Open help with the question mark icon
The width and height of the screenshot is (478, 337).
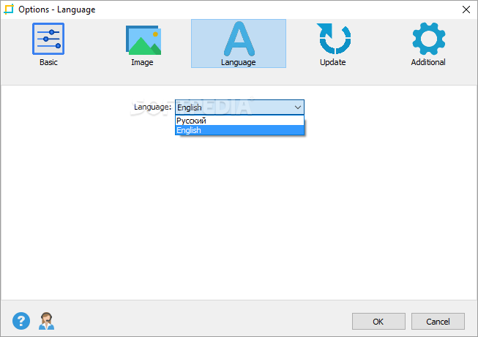coord(21,321)
